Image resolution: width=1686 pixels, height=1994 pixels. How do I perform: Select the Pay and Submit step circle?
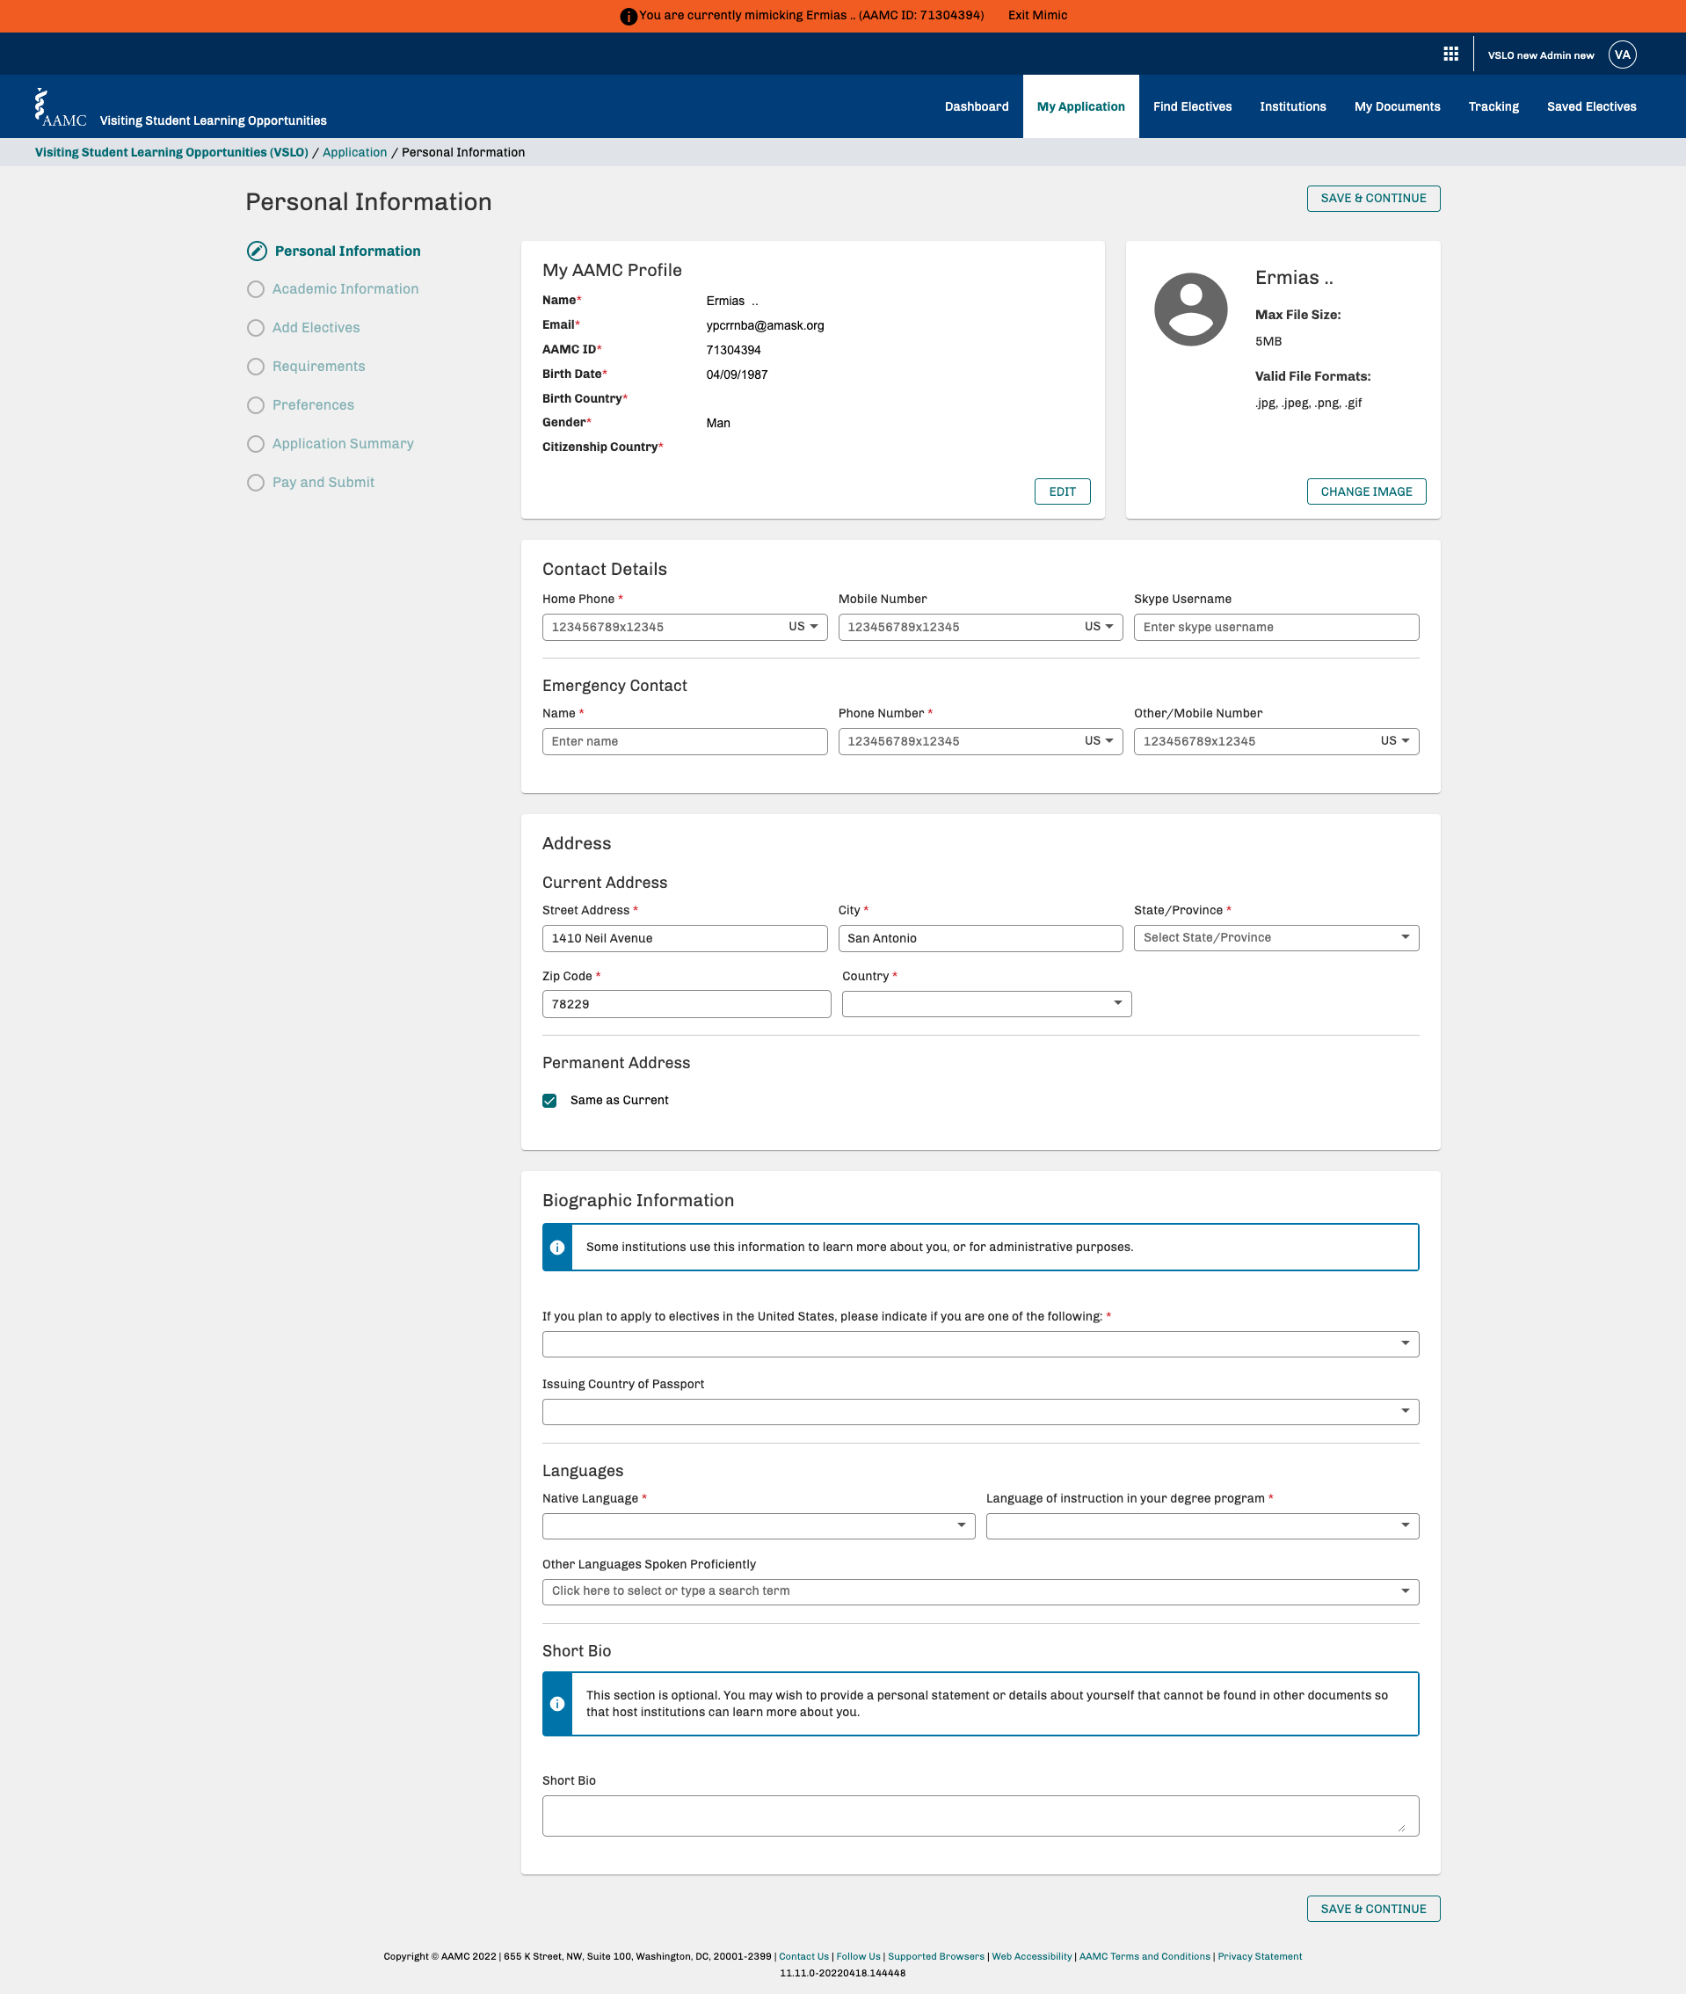click(255, 483)
